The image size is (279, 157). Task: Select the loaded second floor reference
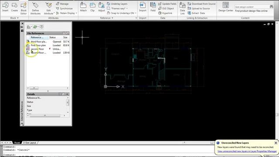(x=48, y=53)
